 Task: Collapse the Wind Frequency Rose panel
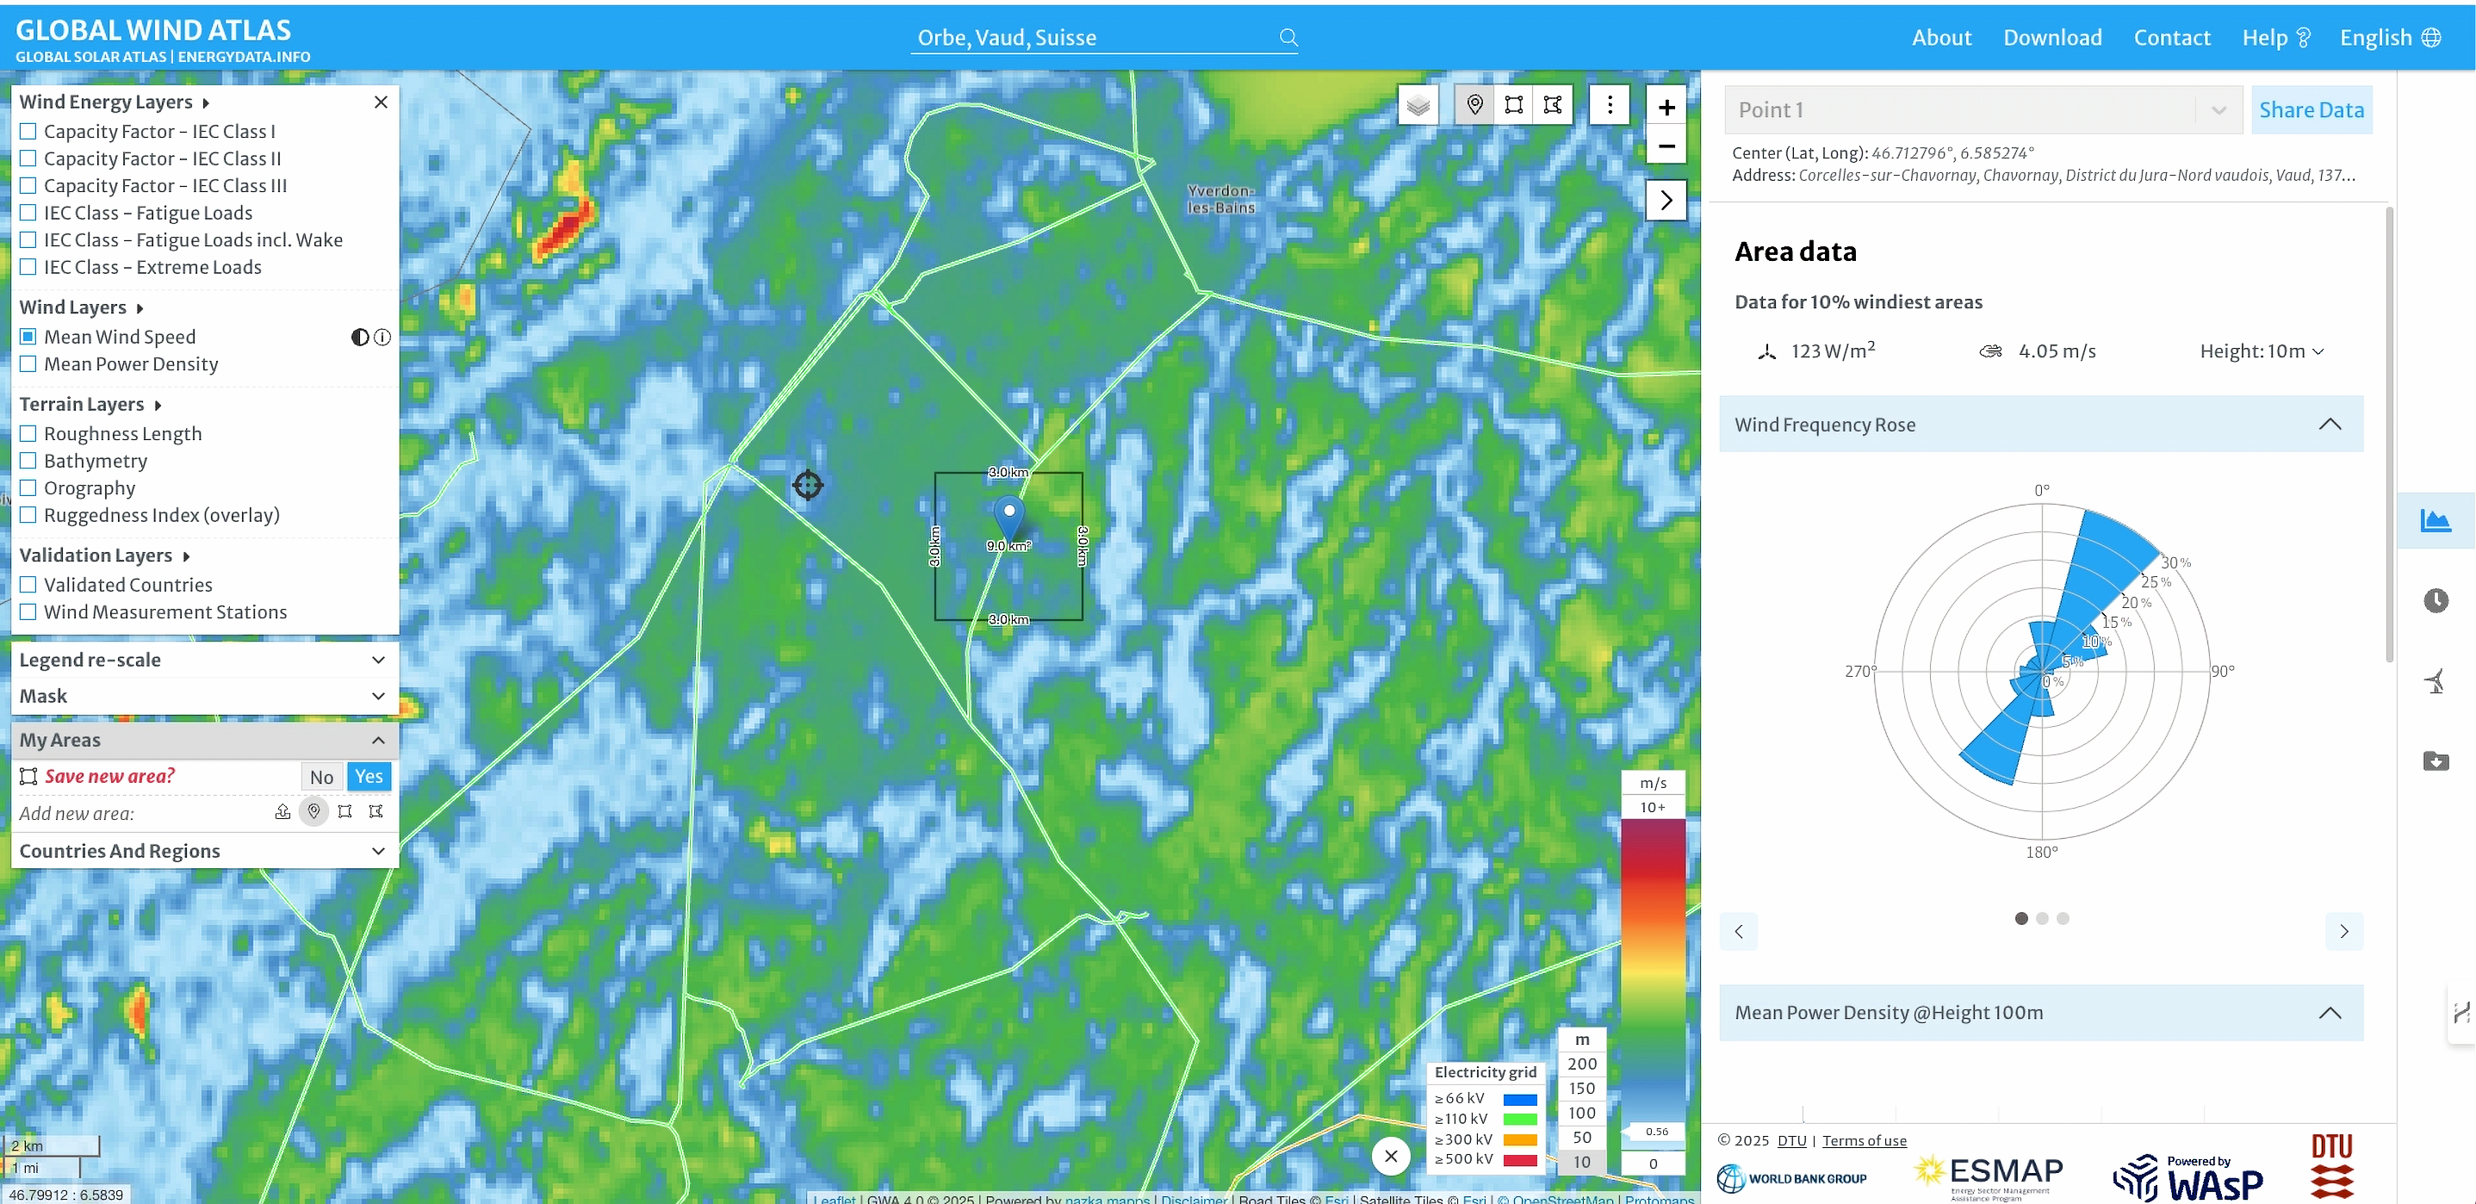pyautogui.click(x=2329, y=425)
